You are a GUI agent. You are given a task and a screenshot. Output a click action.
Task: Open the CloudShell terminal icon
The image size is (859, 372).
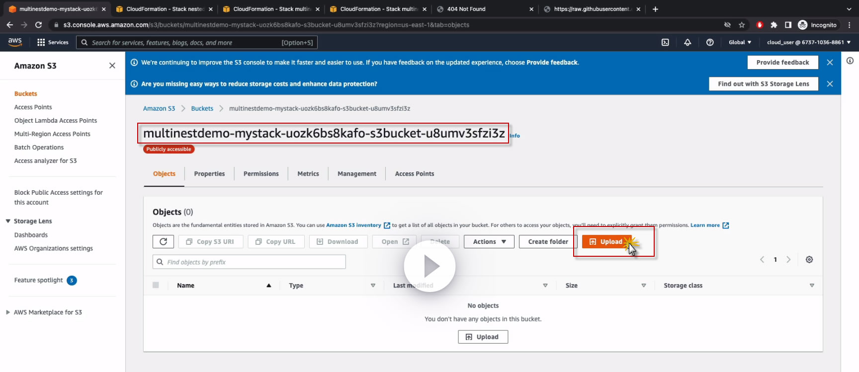point(665,42)
